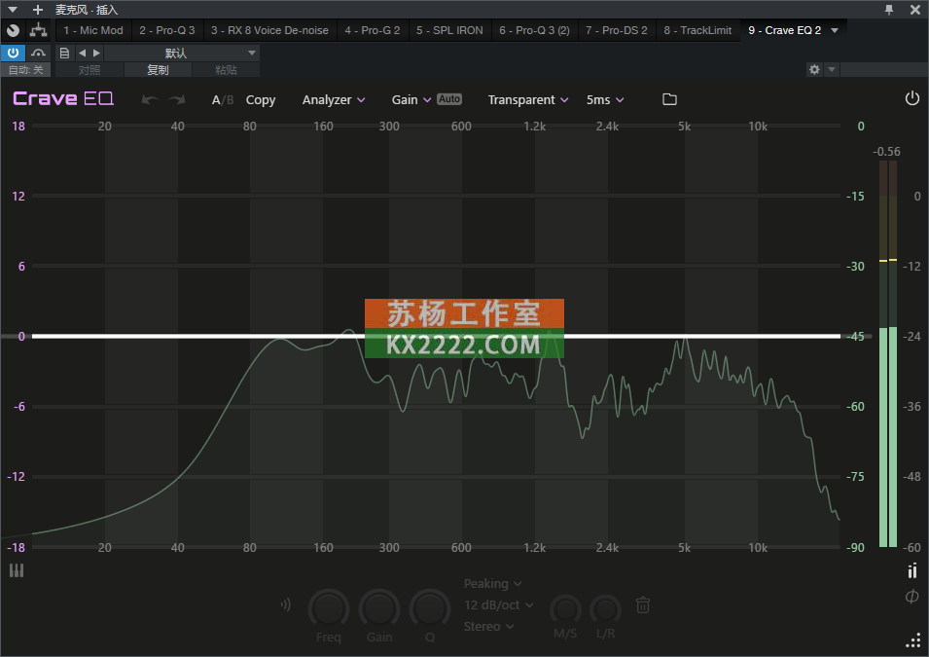Image resolution: width=929 pixels, height=657 pixels.
Task: Click the resize grip dots icon
Action: coord(913,640)
